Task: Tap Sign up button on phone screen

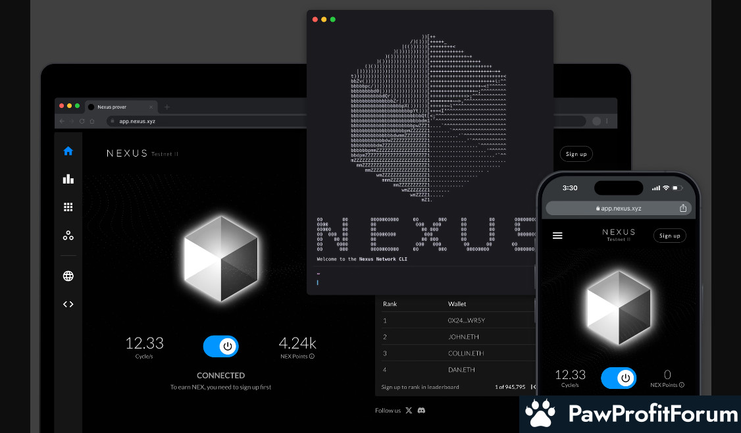Action: pos(670,236)
